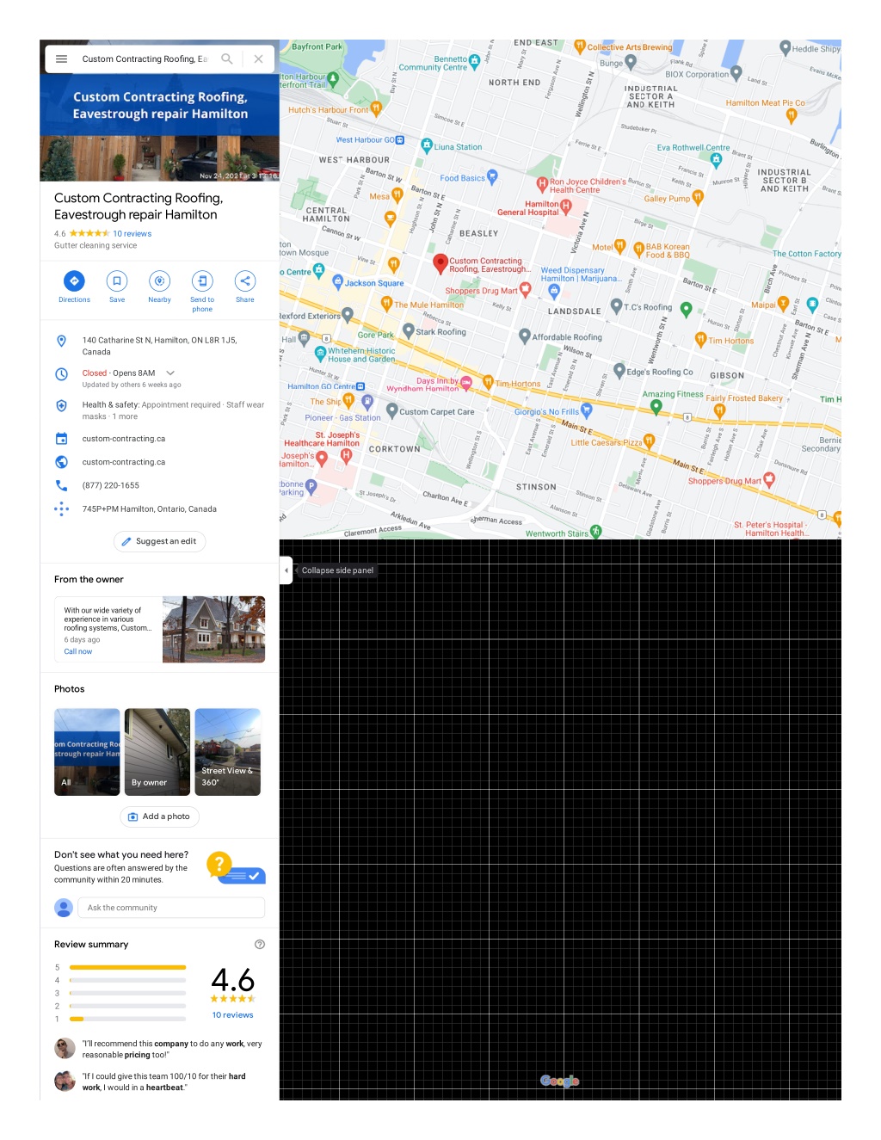The width and height of the screenshot is (881, 1140).
Task: Open owner post house photo
Action: point(213,629)
